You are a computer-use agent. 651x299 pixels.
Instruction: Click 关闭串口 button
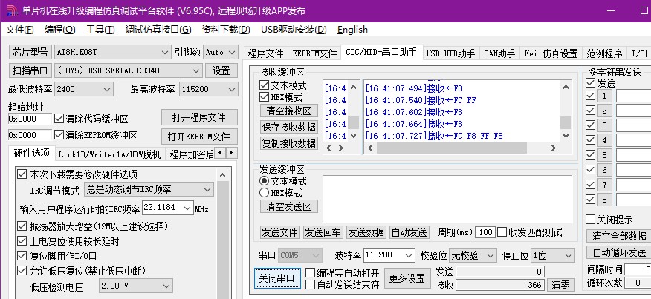coord(277,278)
